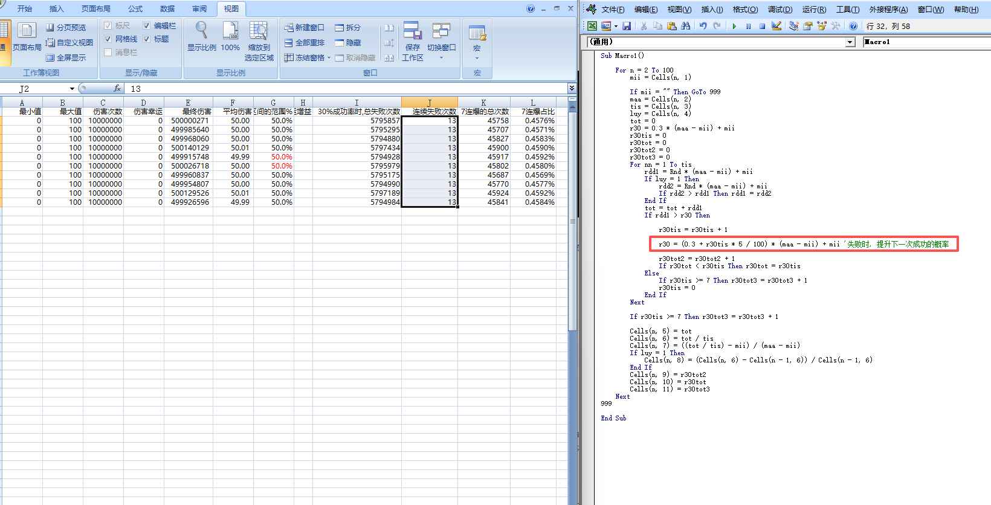
Task: Open the 外接程序(A) menu in VBA editor
Action: pyautogui.click(x=888, y=9)
